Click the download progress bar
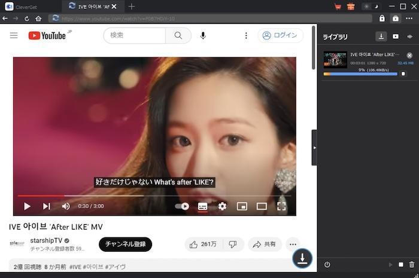Image resolution: width=419 pixels, height=278 pixels. [360, 74]
